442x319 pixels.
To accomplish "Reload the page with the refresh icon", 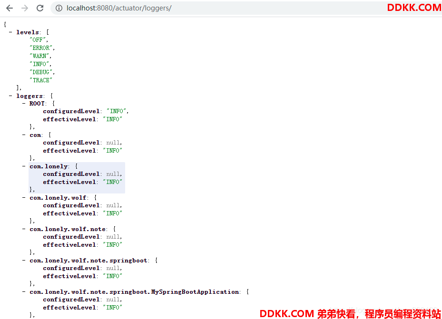I will [40, 8].
